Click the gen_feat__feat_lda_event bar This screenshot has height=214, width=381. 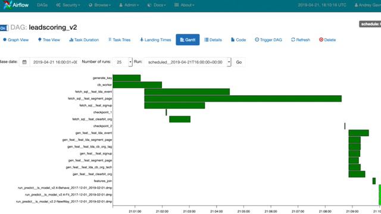(358, 133)
